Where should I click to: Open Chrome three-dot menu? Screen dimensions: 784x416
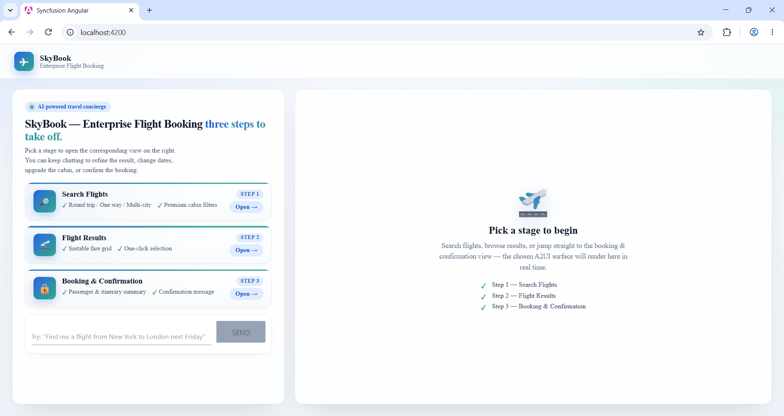pos(772,32)
